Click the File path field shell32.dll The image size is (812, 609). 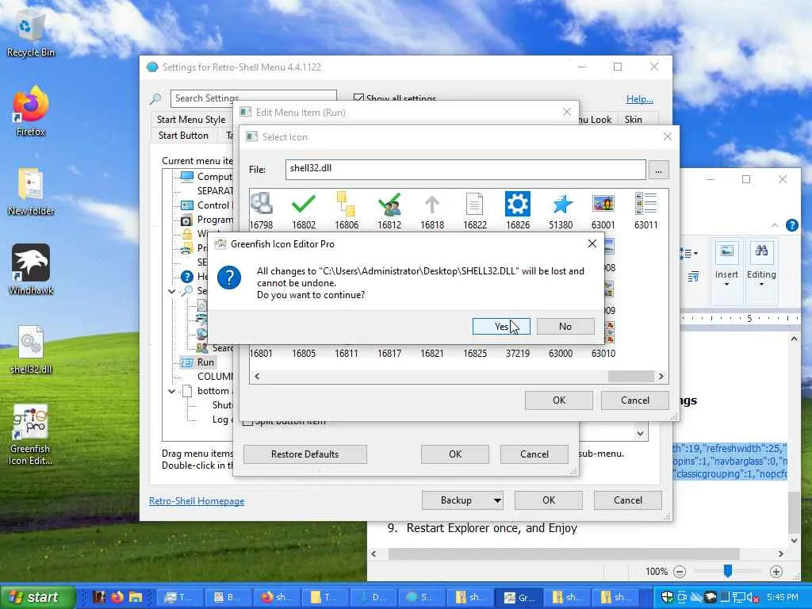pyautogui.click(x=465, y=170)
